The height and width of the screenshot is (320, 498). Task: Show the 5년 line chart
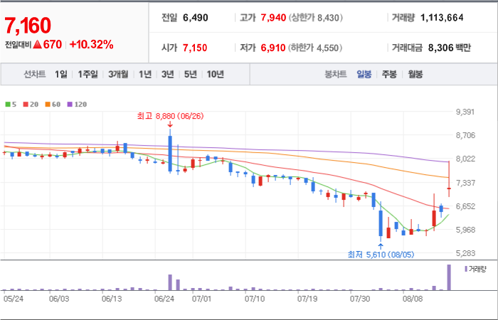(190, 74)
